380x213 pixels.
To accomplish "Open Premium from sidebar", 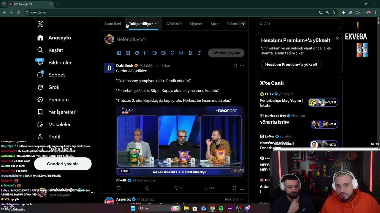I will pyautogui.click(x=53, y=100).
